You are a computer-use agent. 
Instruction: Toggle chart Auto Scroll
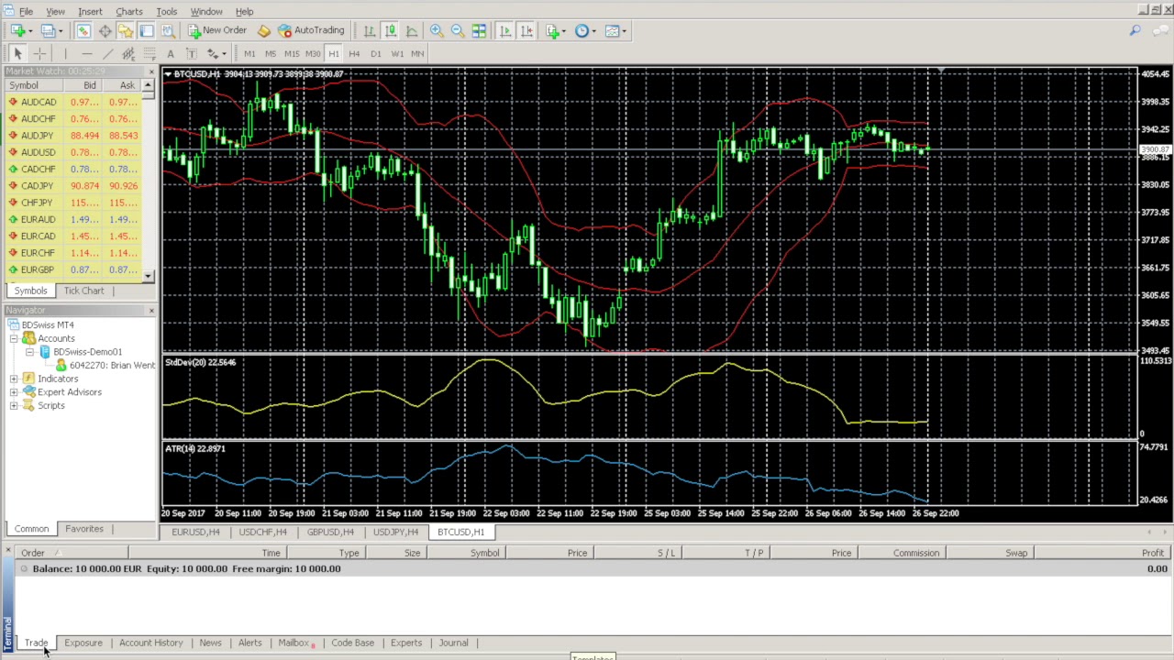tap(505, 30)
